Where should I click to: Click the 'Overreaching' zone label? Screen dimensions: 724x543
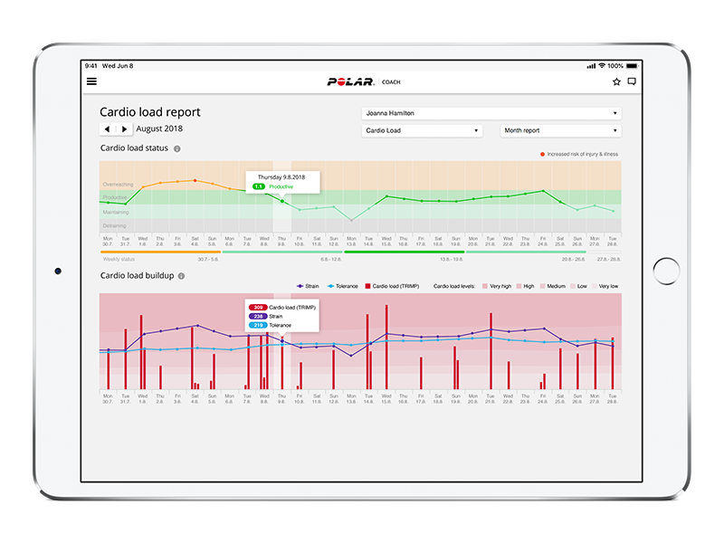pos(118,185)
